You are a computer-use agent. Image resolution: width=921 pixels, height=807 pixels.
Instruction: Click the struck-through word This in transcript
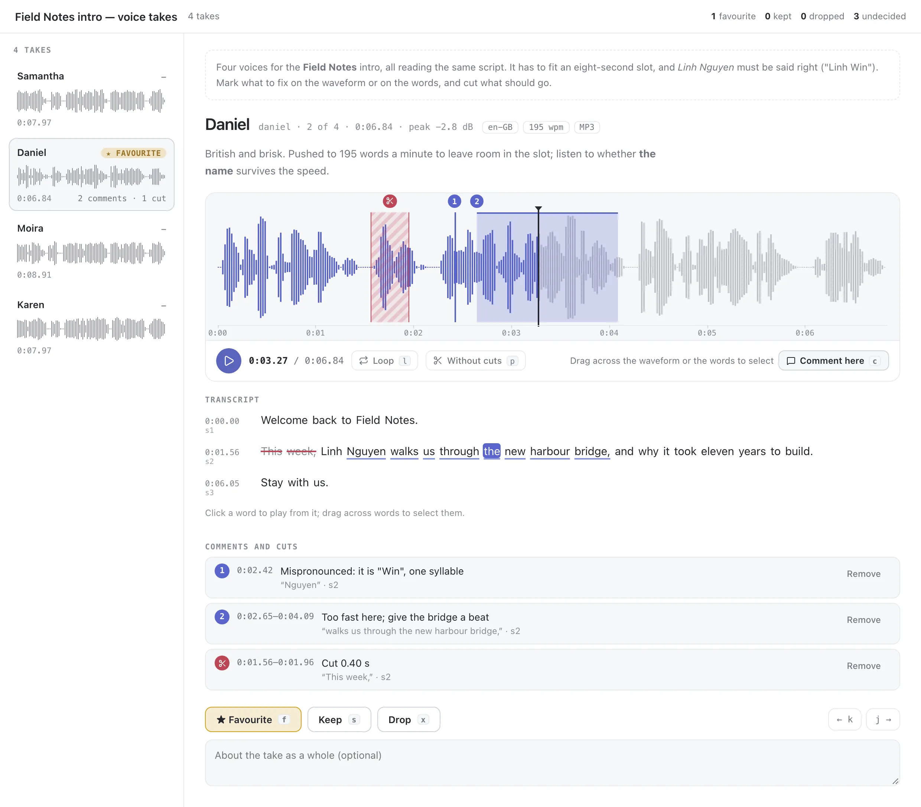point(271,451)
